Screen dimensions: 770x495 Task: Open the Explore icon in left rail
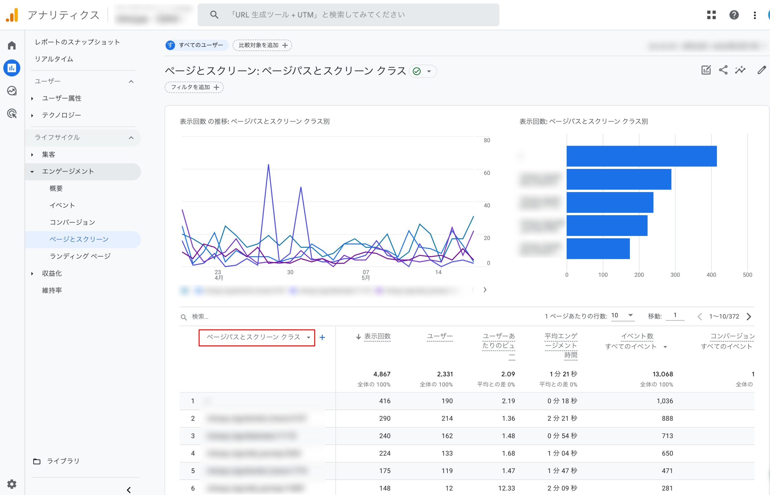[12, 91]
